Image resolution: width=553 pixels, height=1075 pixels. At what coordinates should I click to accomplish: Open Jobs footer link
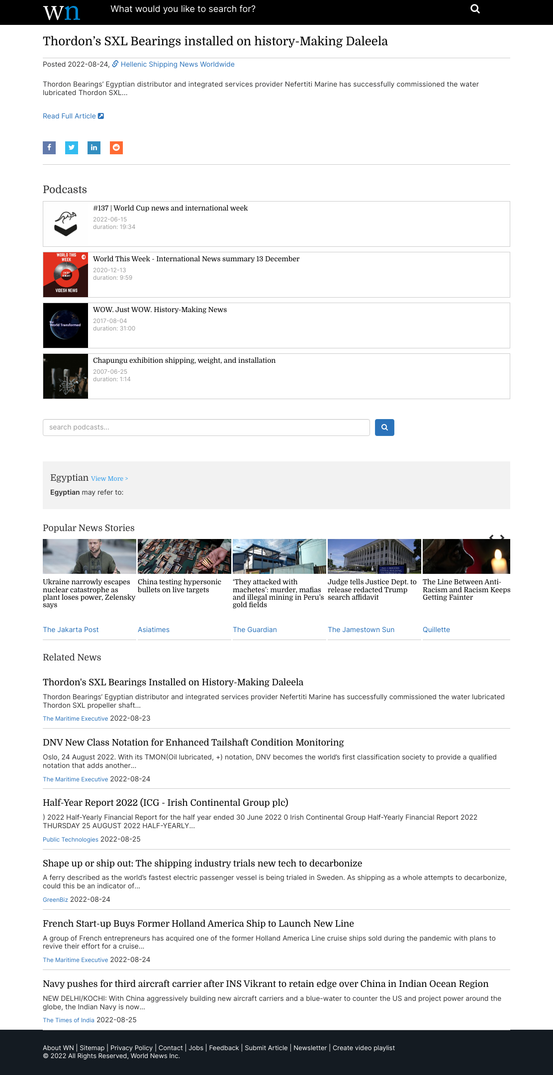[196, 1048]
